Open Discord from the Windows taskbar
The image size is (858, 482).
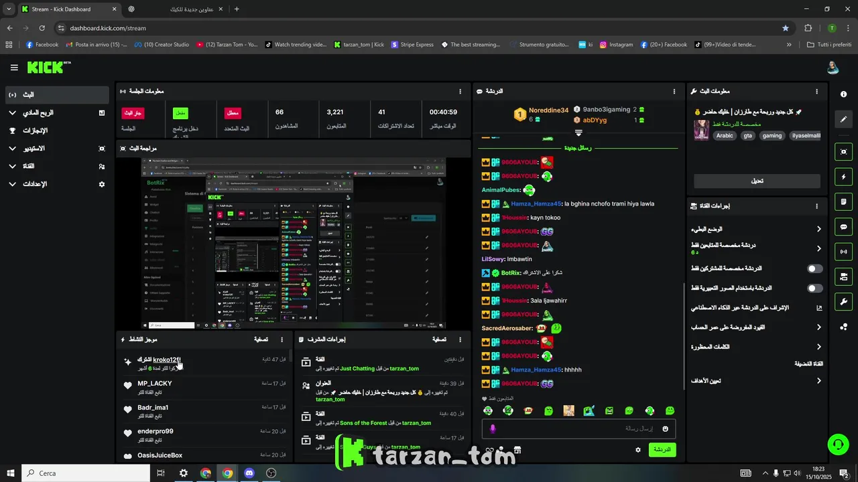[249, 473]
